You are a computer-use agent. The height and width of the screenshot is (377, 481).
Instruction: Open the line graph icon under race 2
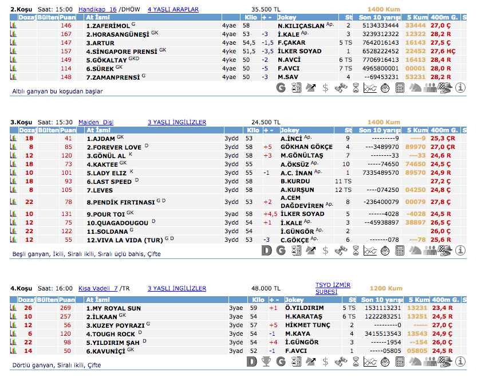click(x=370, y=88)
